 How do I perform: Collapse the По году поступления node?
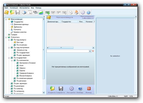pyautogui.click(x=9, y=47)
